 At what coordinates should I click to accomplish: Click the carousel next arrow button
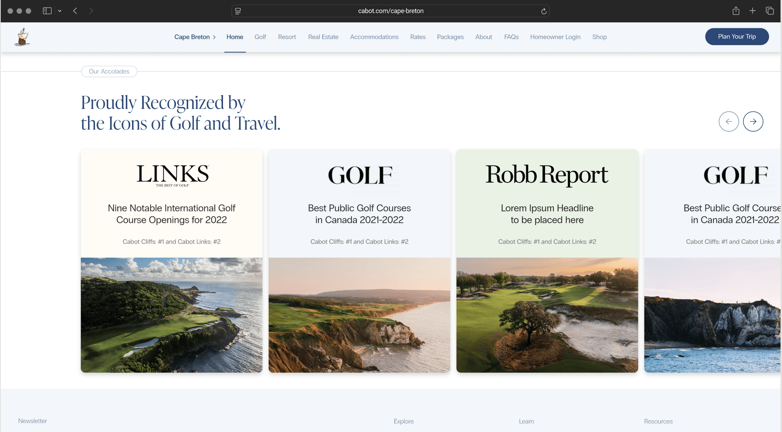tap(753, 121)
